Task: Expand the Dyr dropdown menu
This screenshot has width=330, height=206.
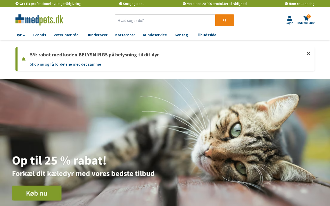Action: tap(20, 35)
